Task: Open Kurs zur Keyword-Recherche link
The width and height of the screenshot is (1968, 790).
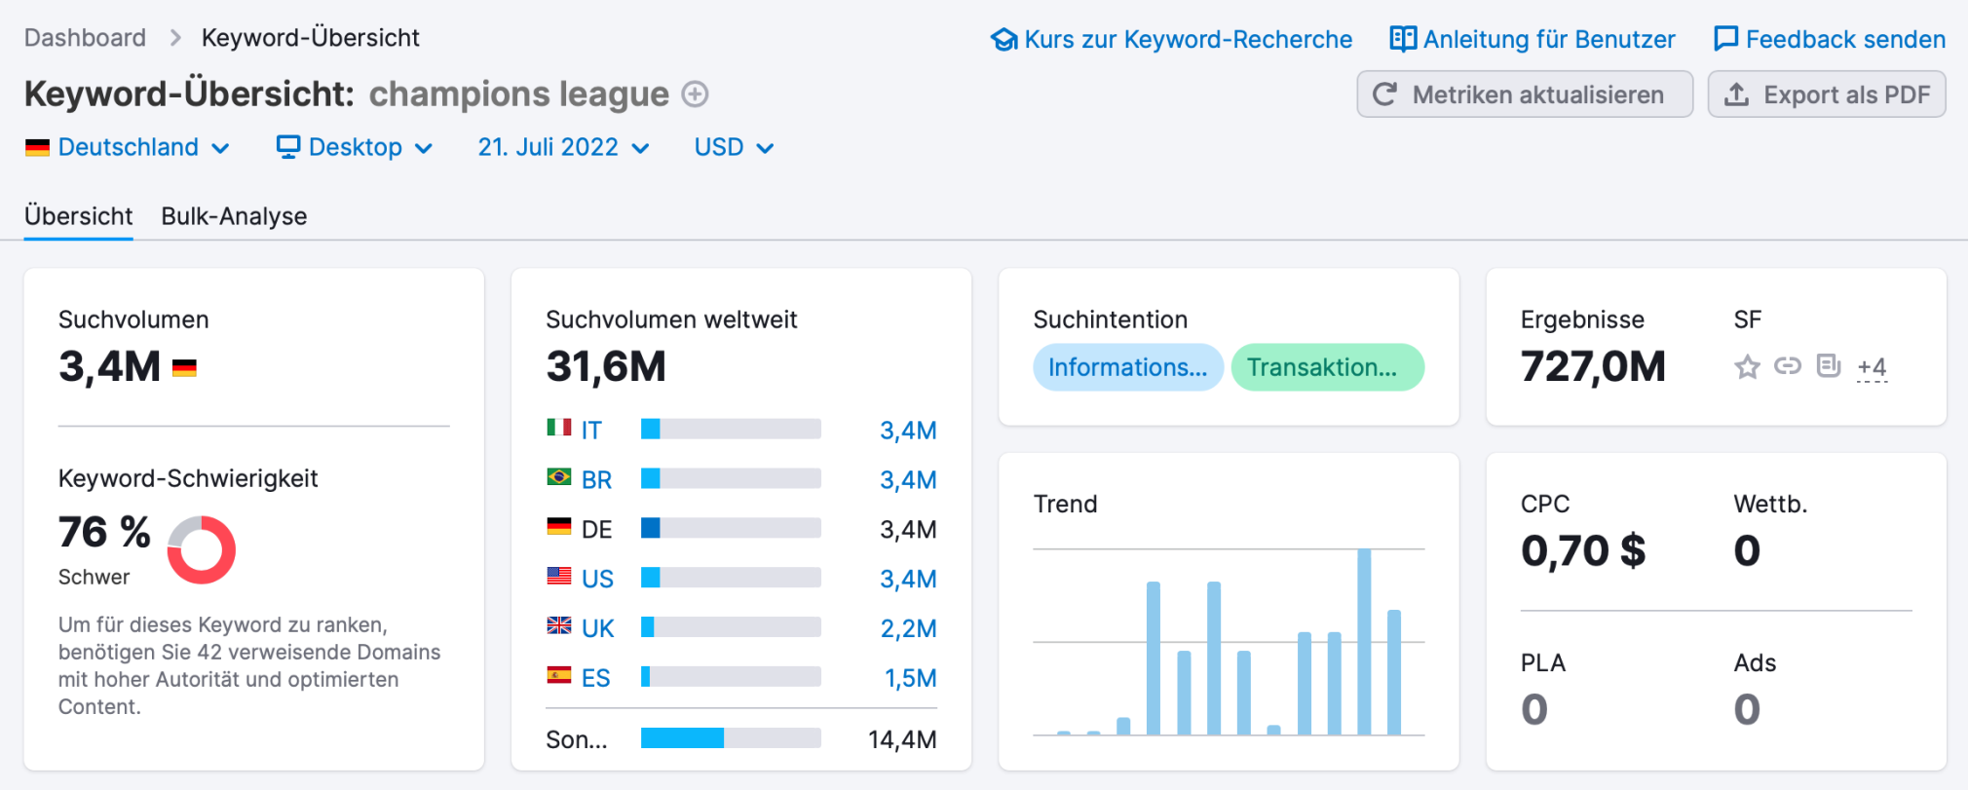Action: click(1171, 40)
